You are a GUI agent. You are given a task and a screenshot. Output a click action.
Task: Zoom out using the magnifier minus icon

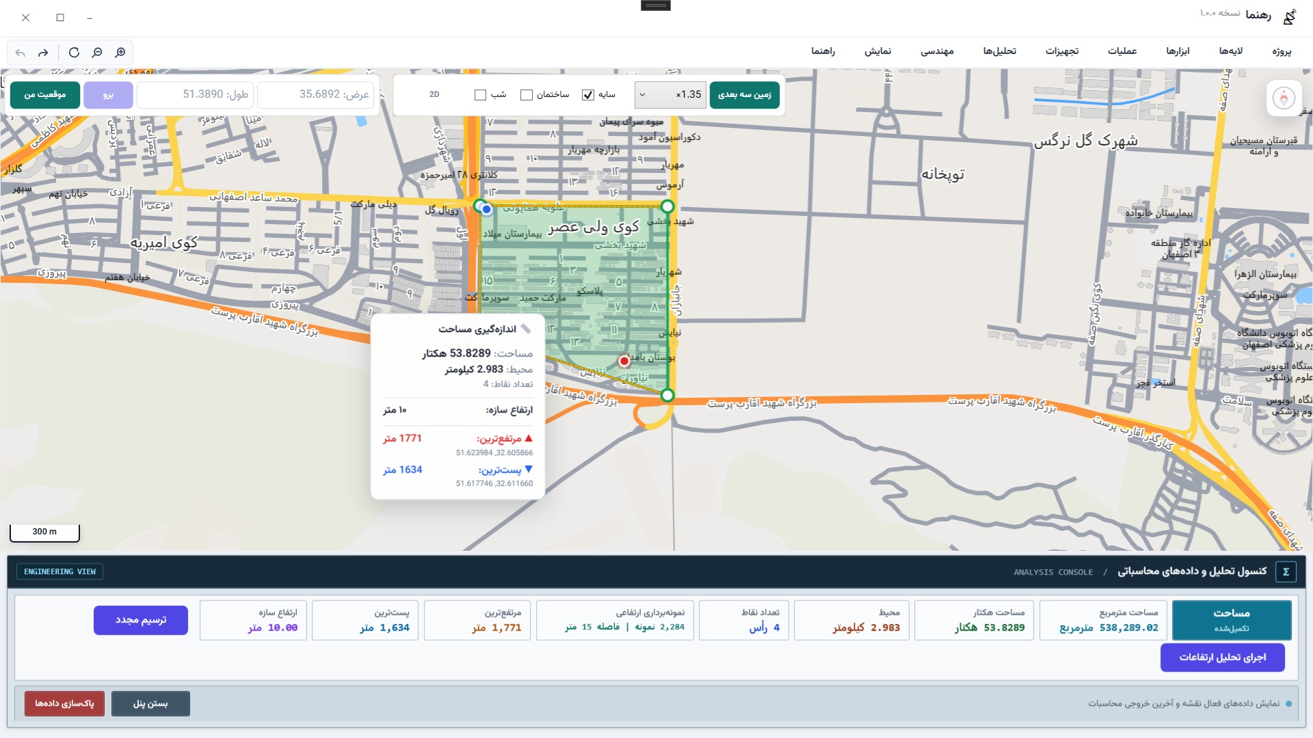[97, 53]
